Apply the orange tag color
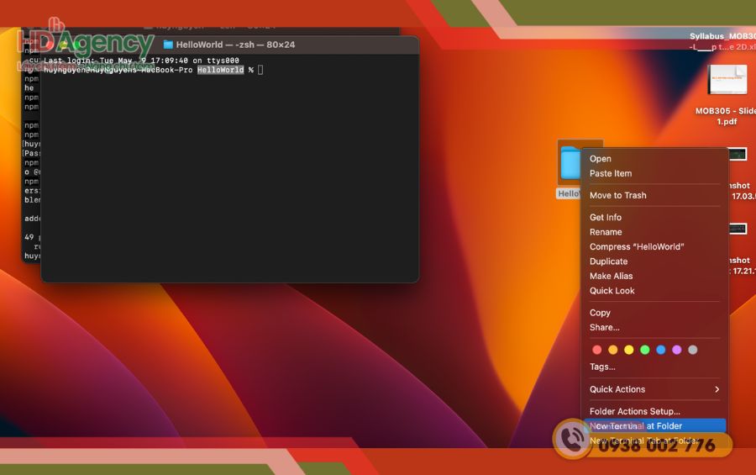The height and width of the screenshot is (475, 756). pos(613,350)
